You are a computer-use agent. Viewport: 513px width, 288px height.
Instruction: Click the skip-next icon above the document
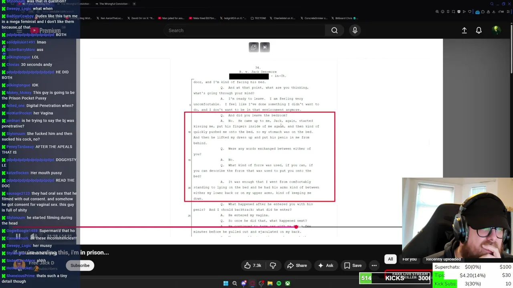coord(265,47)
